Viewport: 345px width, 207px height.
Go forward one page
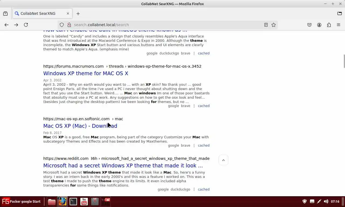[16, 25]
